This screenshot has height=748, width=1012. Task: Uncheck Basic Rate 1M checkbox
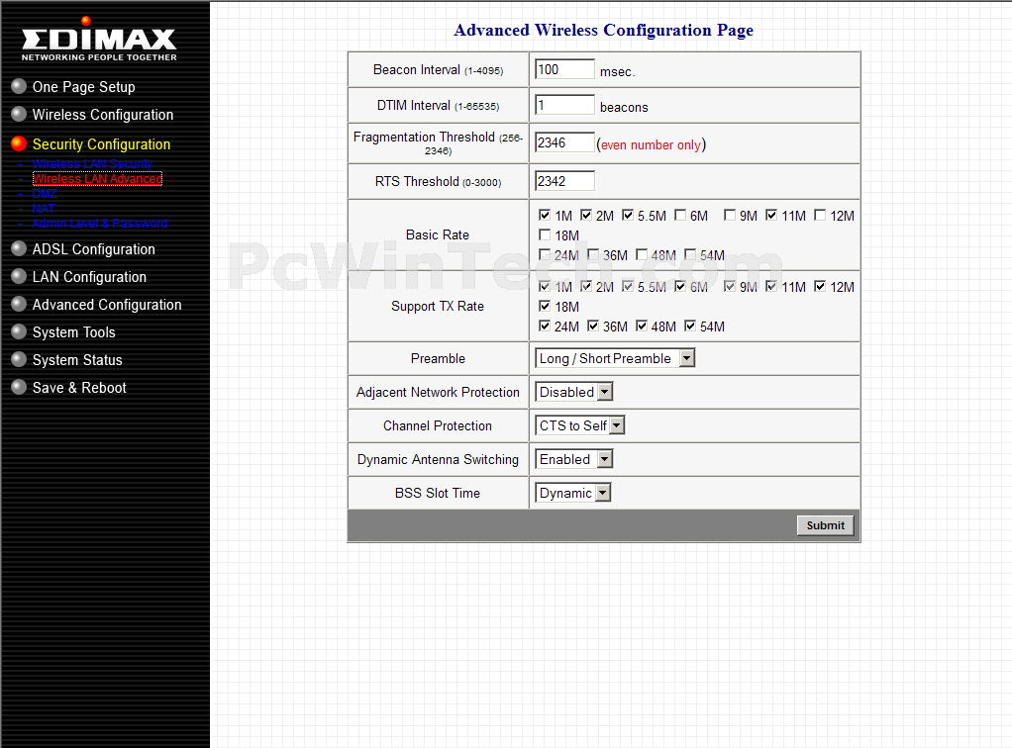tap(545, 215)
